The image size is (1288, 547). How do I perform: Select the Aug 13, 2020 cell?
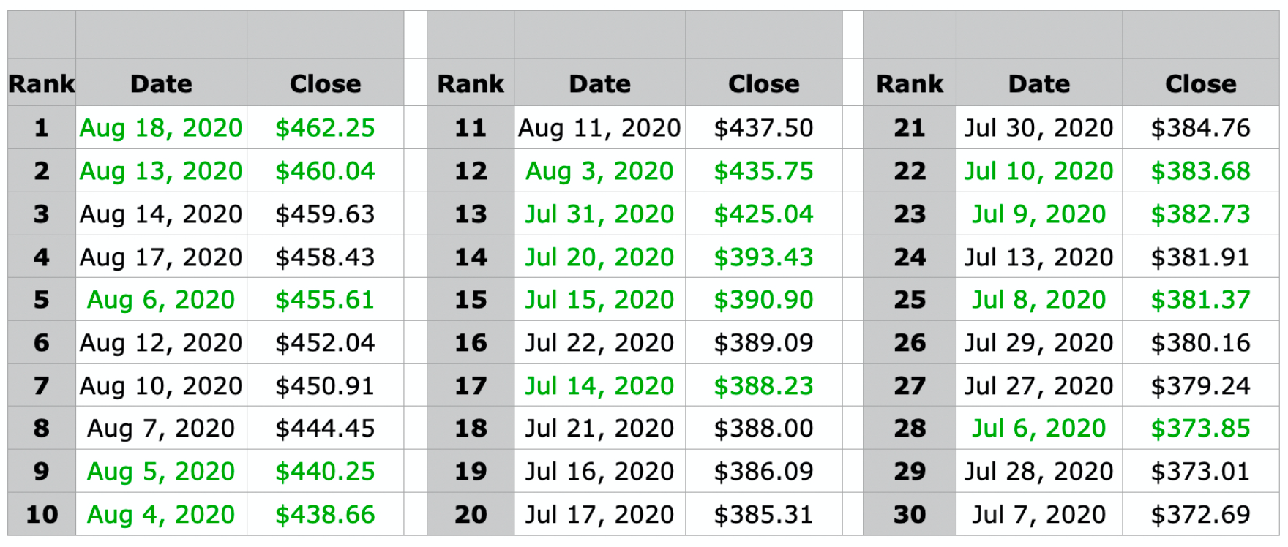[x=161, y=171]
